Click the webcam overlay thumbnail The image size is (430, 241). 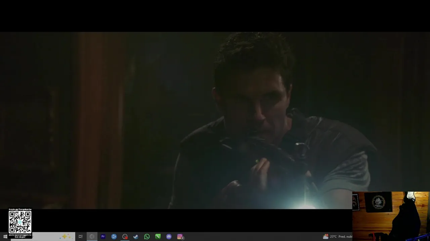[391, 216]
